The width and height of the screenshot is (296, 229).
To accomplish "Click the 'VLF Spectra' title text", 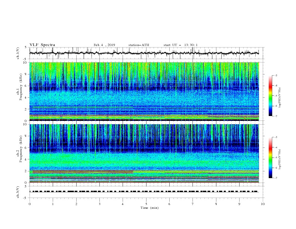I will point(42,45).
